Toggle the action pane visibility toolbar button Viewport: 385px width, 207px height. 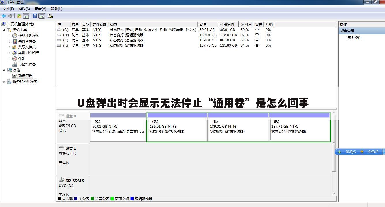[x=41, y=16]
